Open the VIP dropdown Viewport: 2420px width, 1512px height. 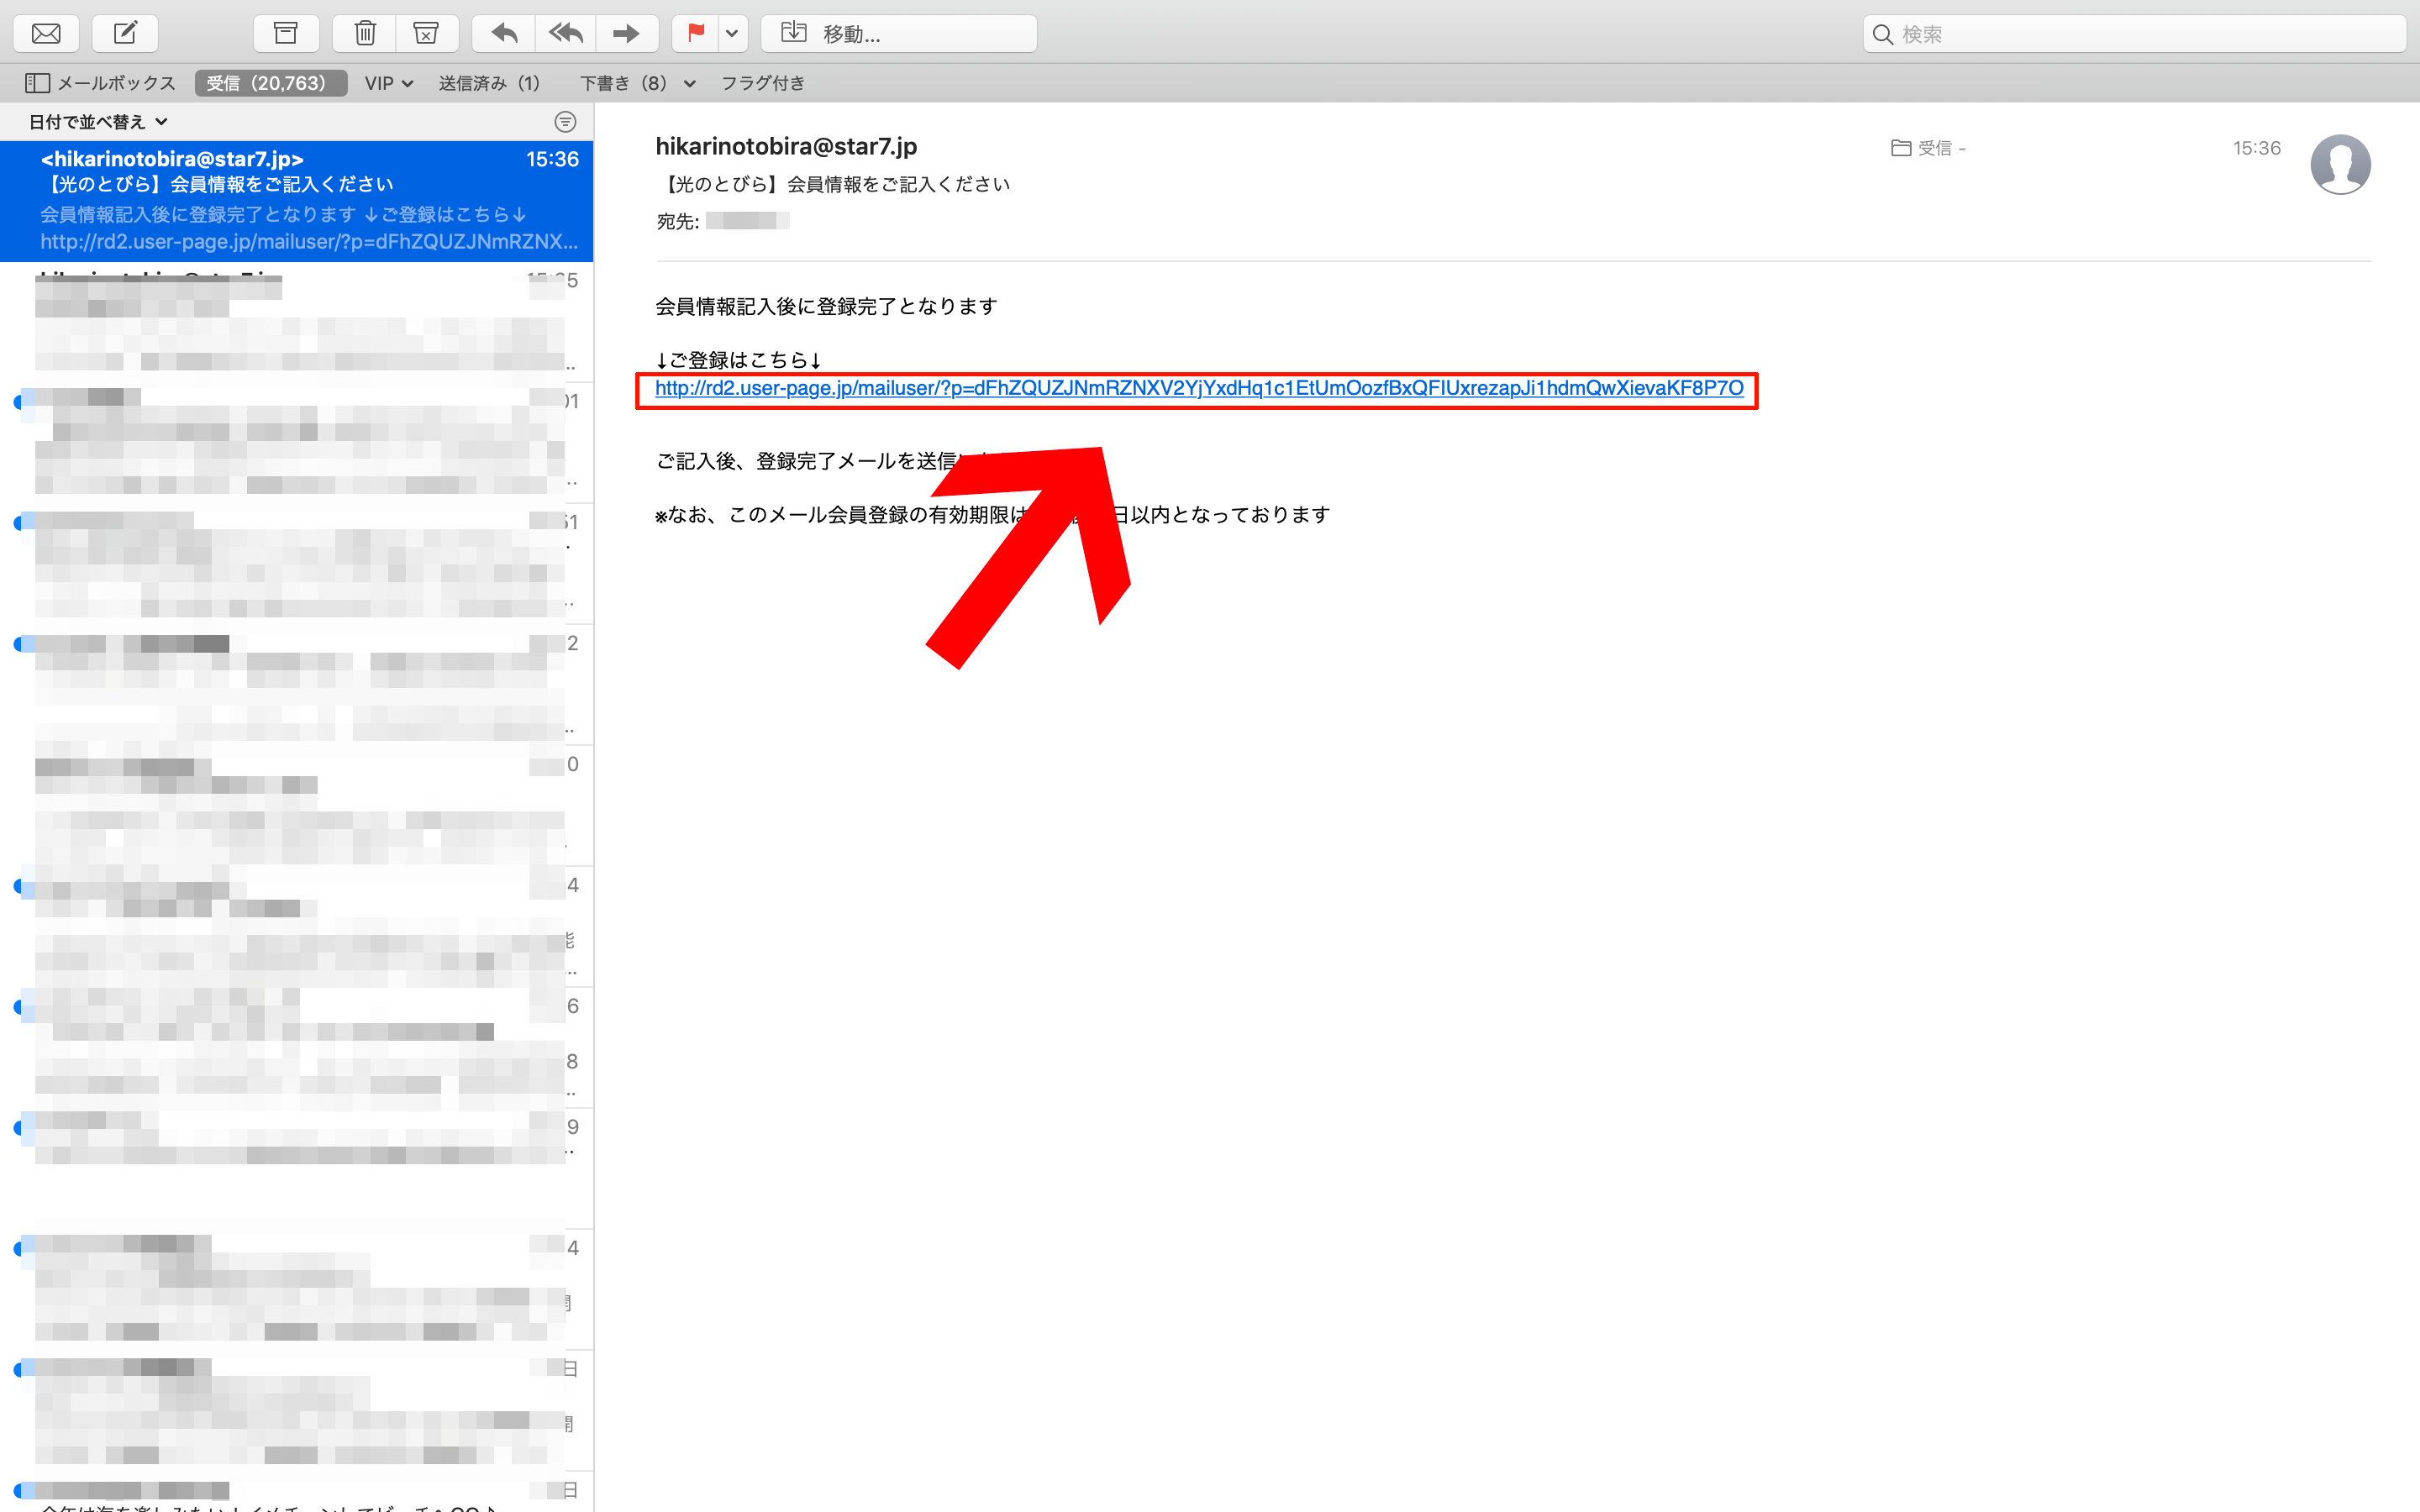pyautogui.click(x=389, y=83)
